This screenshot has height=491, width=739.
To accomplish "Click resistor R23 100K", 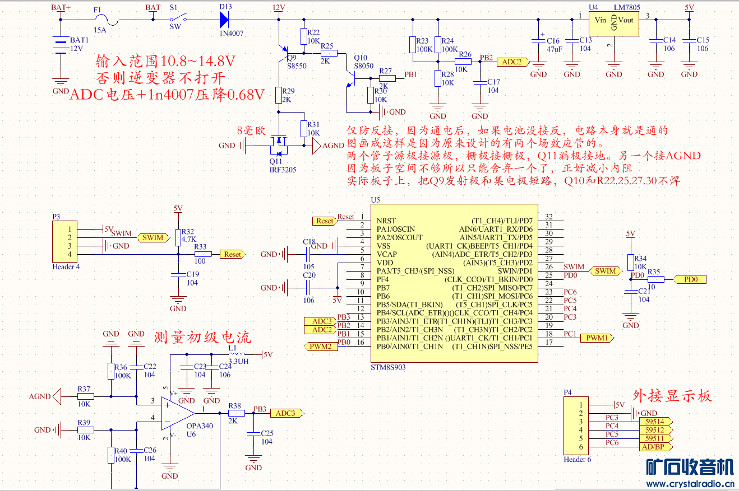I will [x=412, y=45].
